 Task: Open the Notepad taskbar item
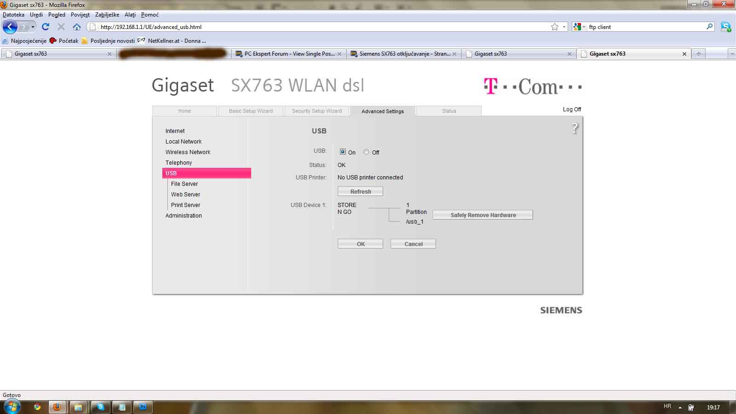(122, 407)
